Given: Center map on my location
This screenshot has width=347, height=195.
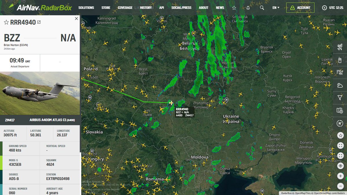Looking at the screenshot, I should tap(340, 166).
